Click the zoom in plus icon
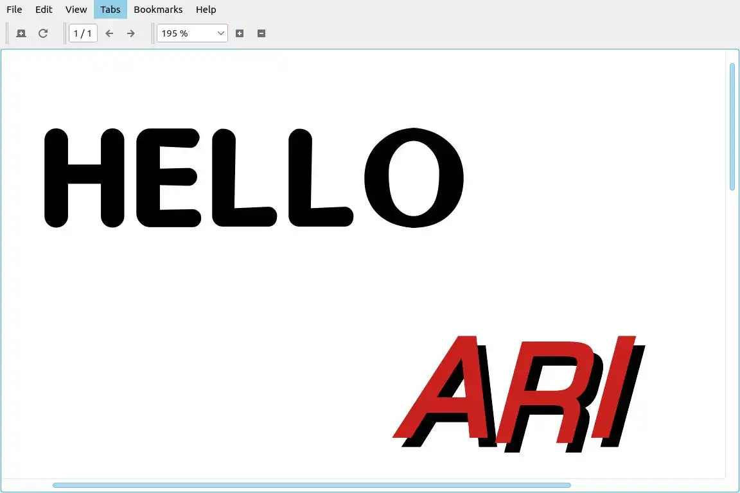 (240, 33)
